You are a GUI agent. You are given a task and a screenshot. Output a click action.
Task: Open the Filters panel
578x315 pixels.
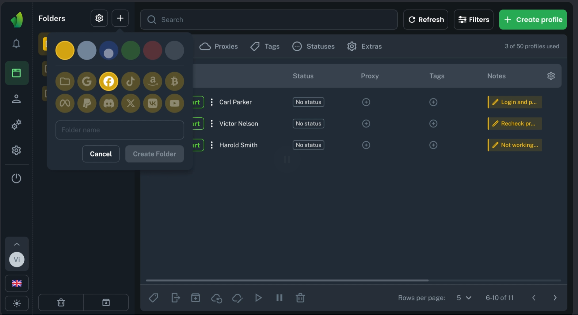(474, 20)
